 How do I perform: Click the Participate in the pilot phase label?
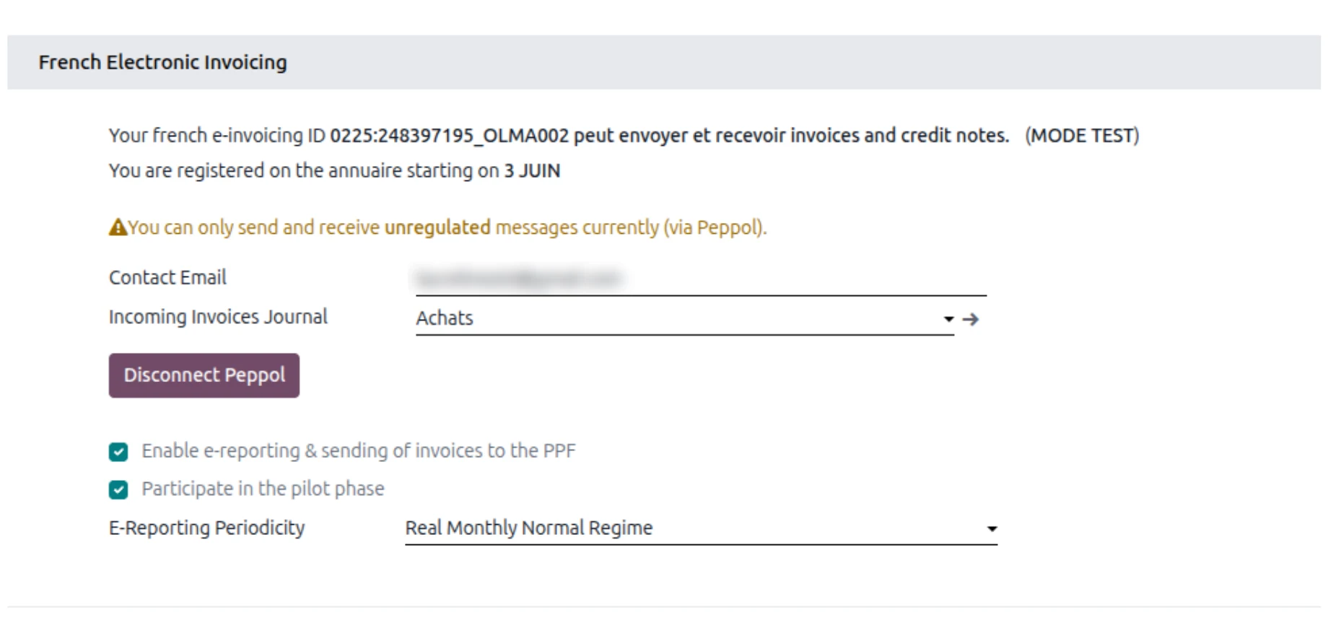click(263, 489)
